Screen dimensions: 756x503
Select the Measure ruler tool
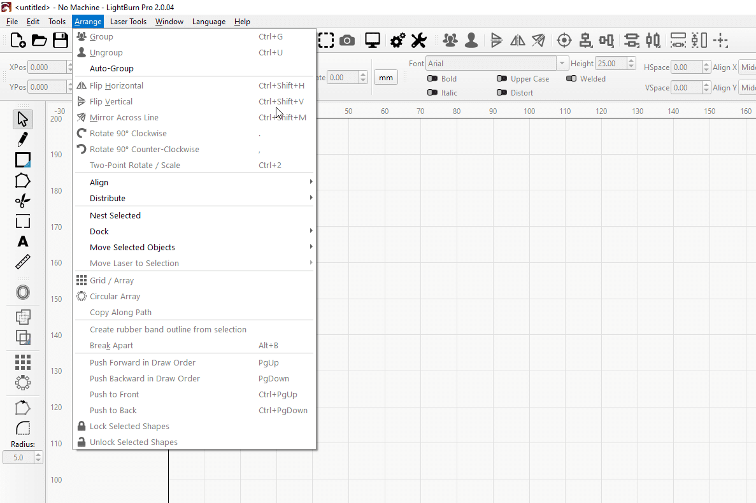coord(23,262)
